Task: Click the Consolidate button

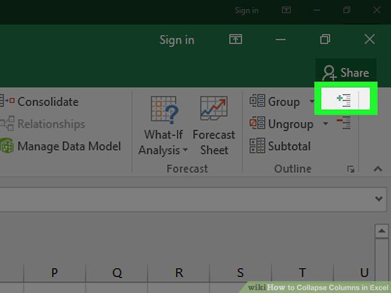Action: pos(39,101)
